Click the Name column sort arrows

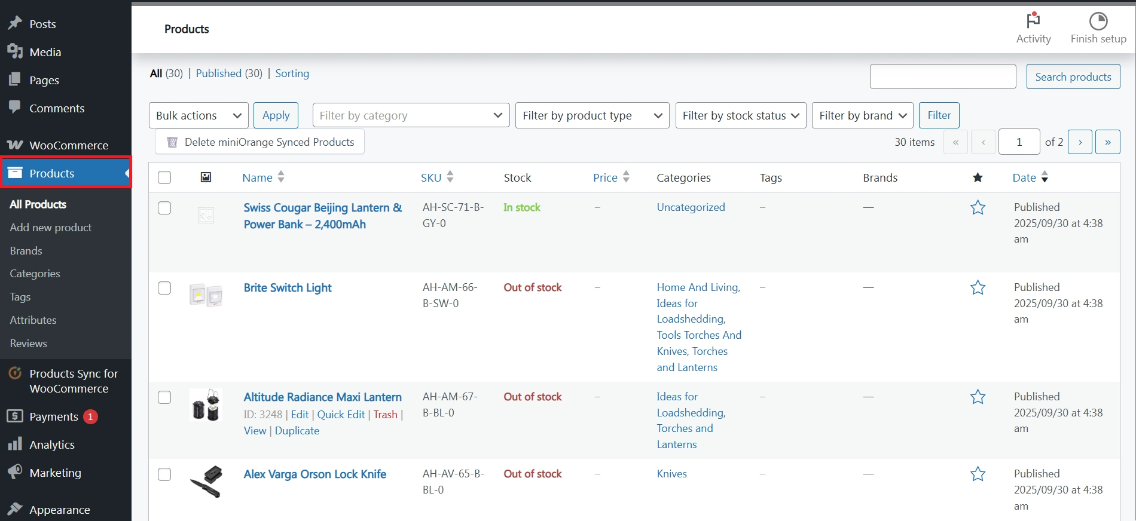281,177
